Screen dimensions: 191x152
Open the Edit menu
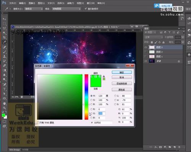point(22,3)
